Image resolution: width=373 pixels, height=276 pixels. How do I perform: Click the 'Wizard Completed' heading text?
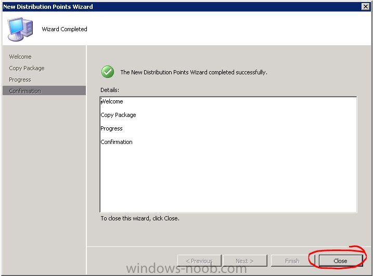65,29
